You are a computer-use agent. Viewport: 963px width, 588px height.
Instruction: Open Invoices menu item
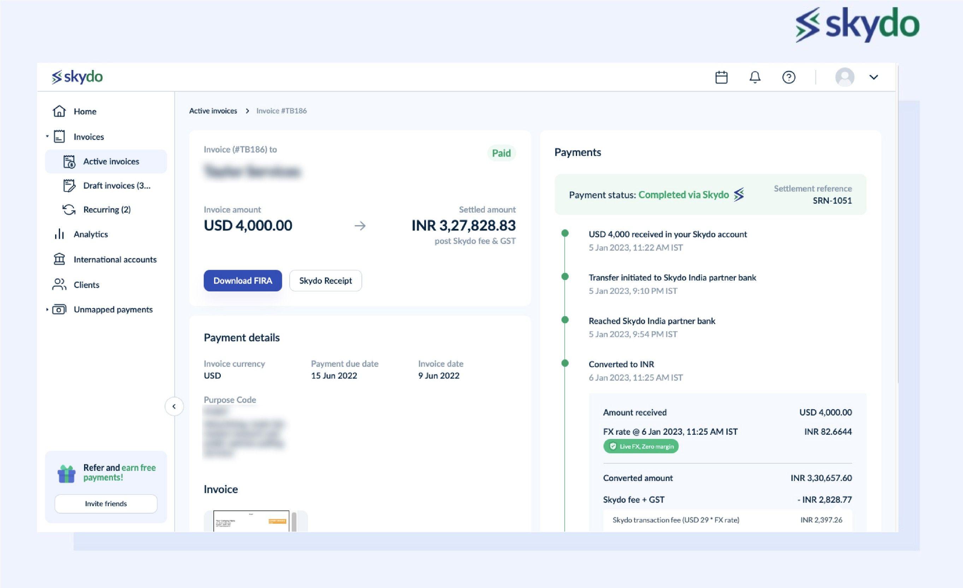89,137
